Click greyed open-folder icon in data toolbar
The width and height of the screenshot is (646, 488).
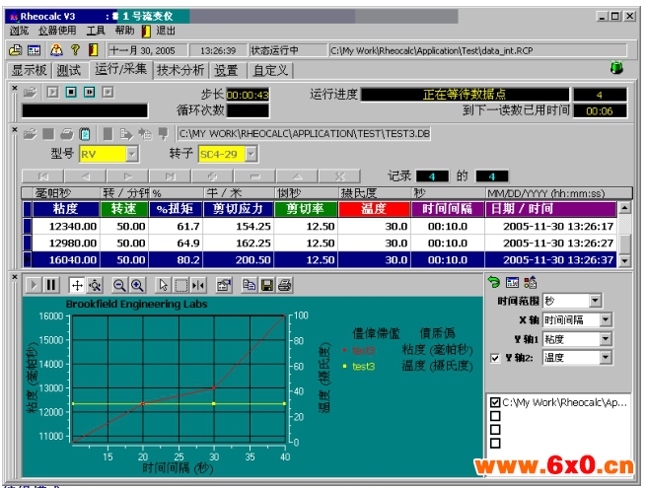30,134
